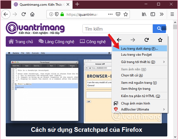This screenshot has width=178, height=140.
Task: Open the page actions three-dot menu
Action: [x=110, y=14]
